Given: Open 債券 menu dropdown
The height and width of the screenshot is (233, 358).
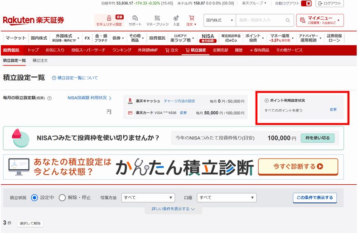Looking at the screenshot, I should pos(118,38).
